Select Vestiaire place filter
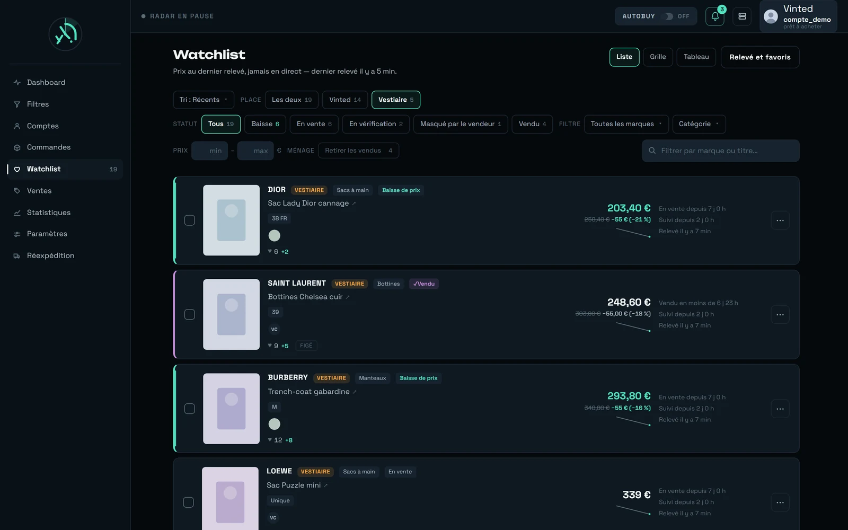The image size is (848, 530). (396, 100)
